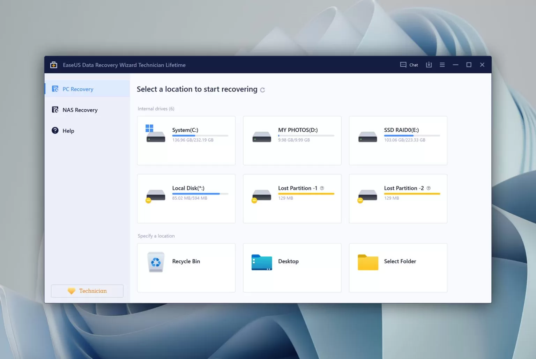
Task: Select the Local Disk(*:) name
Action: coord(188,188)
